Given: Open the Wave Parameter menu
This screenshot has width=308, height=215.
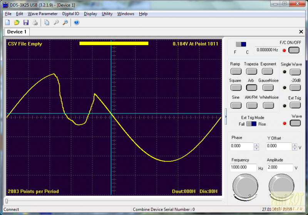Looking at the screenshot, I should click(43, 14).
